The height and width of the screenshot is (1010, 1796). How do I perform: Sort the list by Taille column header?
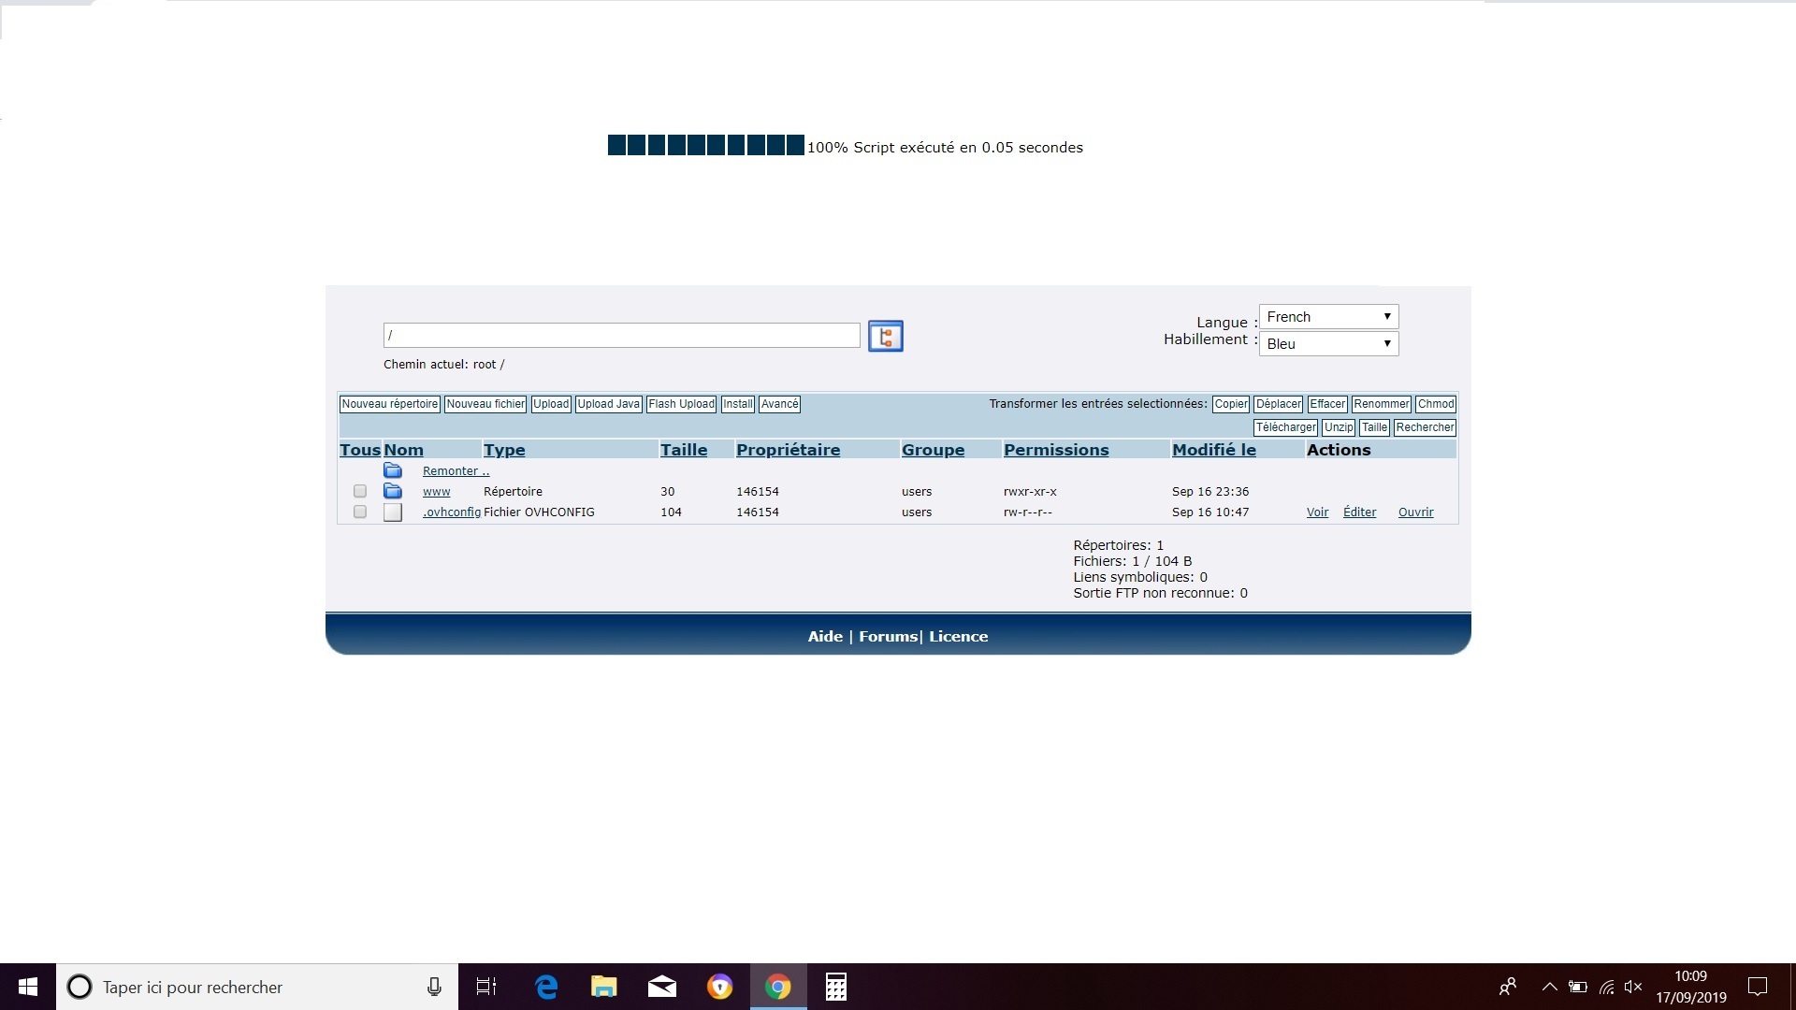(684, 450)
